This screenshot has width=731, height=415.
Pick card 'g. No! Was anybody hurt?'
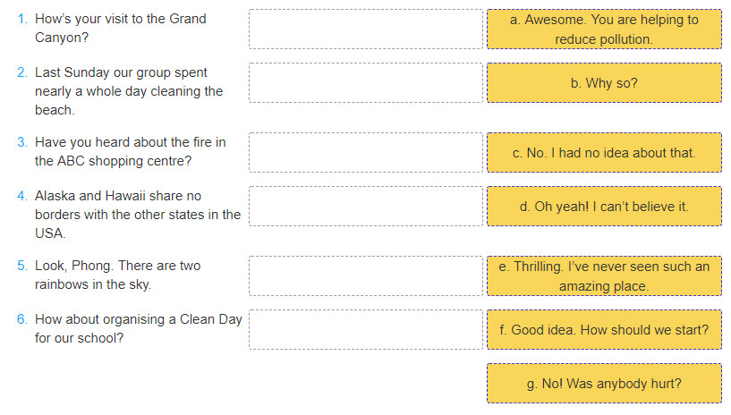coord(604,384)
